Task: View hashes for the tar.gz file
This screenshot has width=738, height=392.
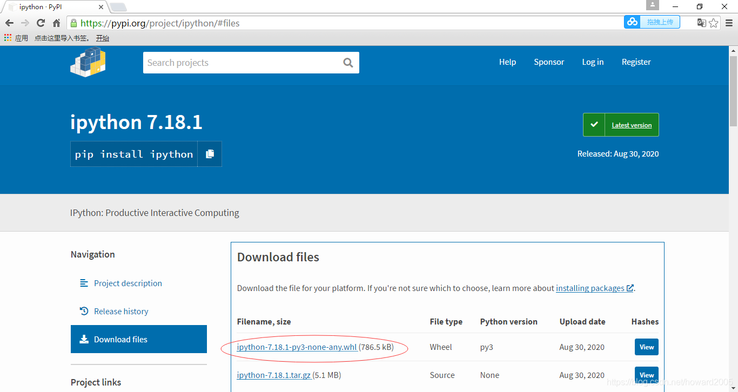Action: tap(647, 375)
